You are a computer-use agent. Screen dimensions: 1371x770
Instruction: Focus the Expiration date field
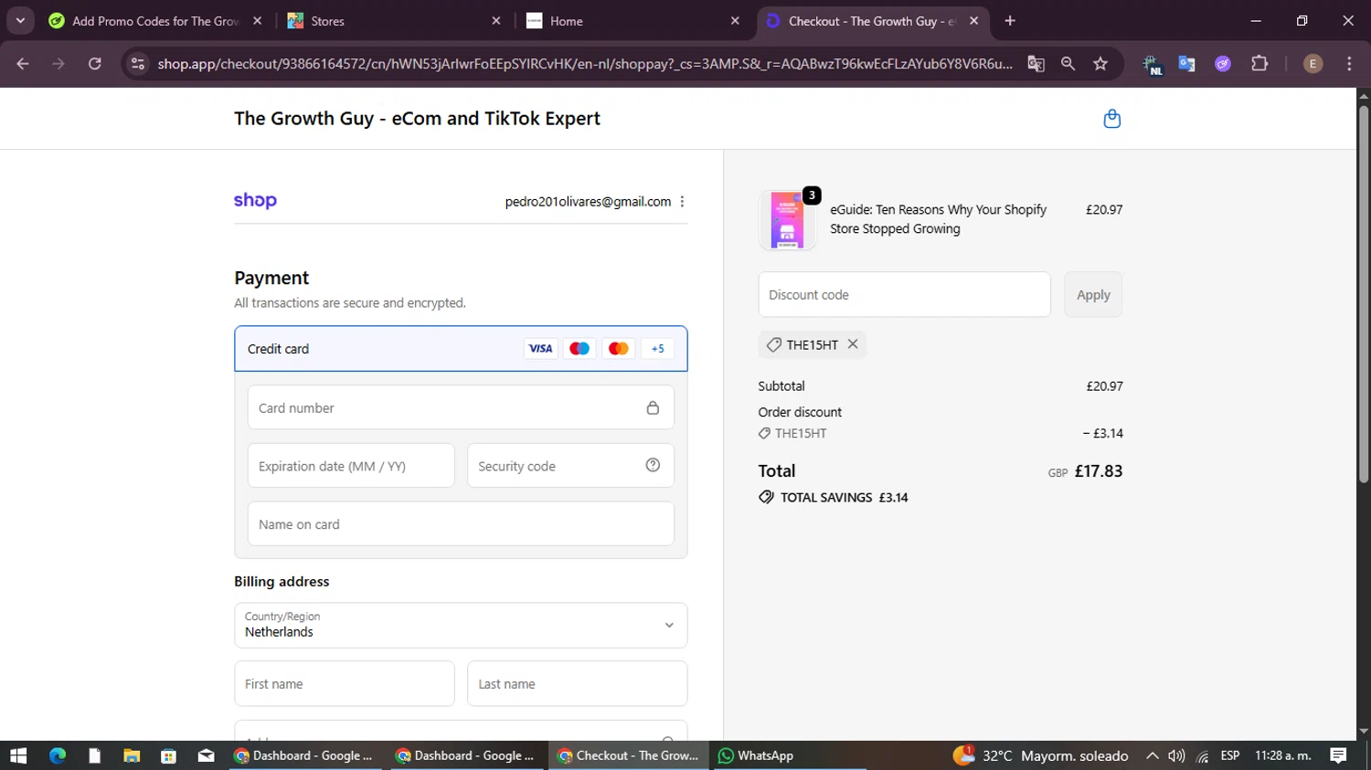pyautogui.click(x=351, y=466)
